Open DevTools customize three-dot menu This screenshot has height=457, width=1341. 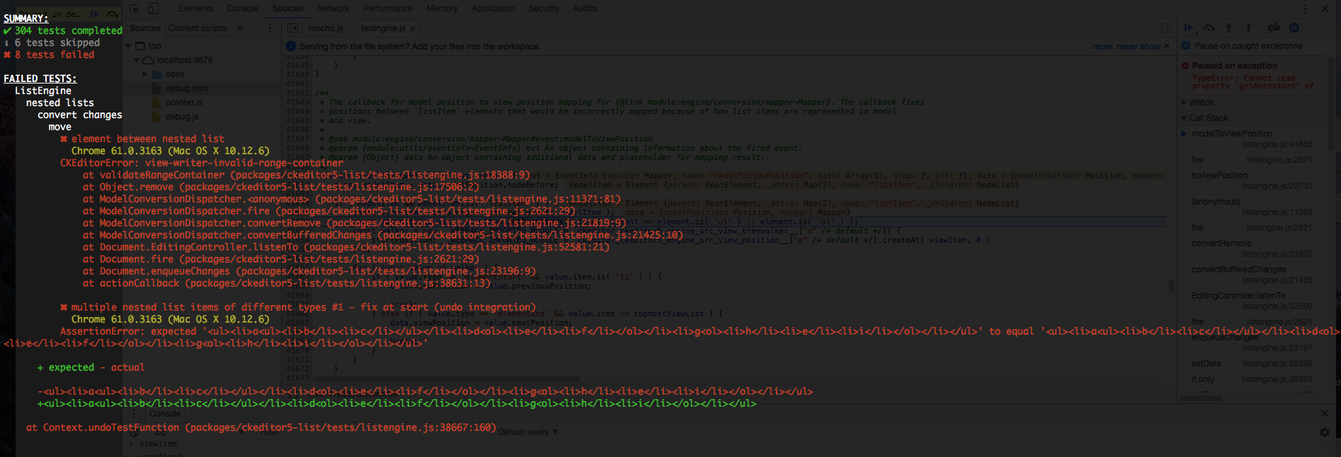(1306, 8)
